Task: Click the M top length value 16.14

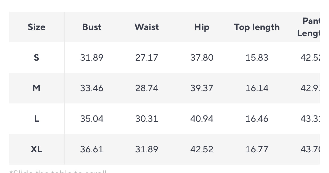Action: point(257,88)
